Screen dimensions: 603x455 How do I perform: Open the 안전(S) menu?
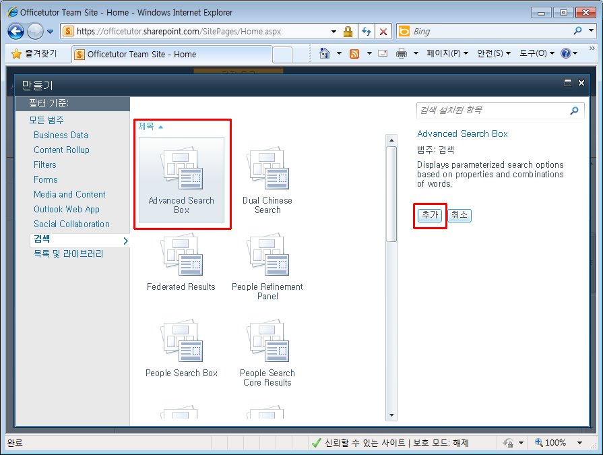coord(494,53)
